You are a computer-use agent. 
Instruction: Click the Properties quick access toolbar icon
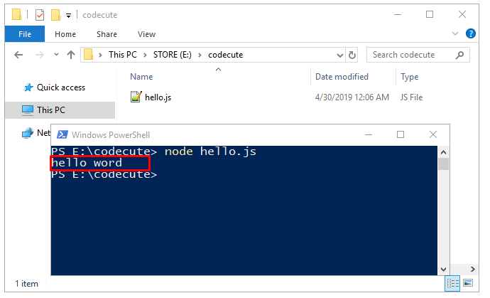pyautogui.click(x=40, y=14)
